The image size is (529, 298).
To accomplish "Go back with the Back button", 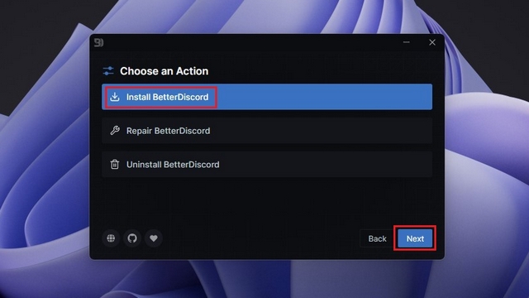I will pyautogui.click(x=377, y=238).
